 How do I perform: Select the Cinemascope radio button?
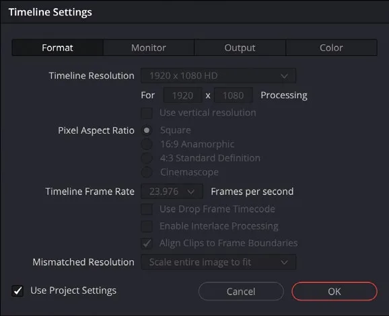147,172
